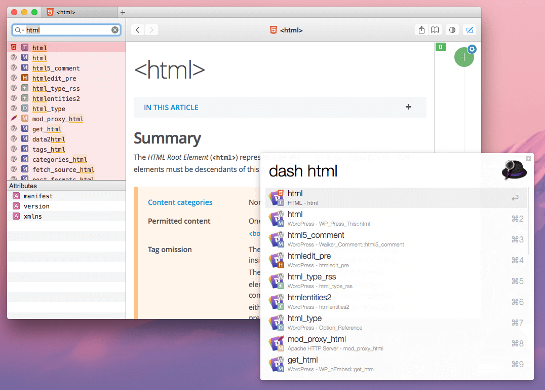Click the share icon in Dash toolbar
This screenshot has width=545, height=390.
pos(421,30)
